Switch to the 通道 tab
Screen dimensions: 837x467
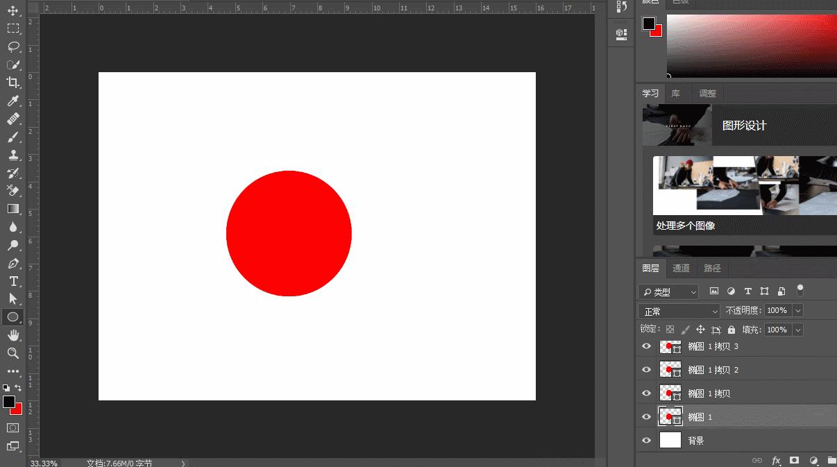pos(680,268)
